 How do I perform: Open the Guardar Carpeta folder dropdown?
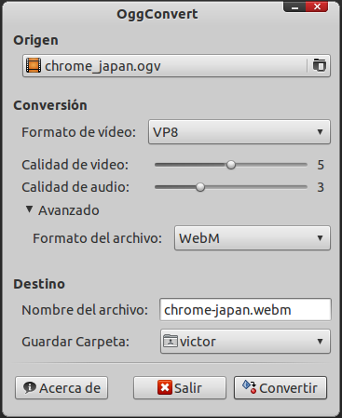click(245, 342)
